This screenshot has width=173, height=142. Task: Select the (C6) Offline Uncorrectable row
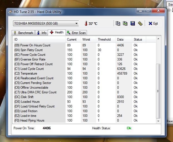pyautogui.click(x=84, y=88)
